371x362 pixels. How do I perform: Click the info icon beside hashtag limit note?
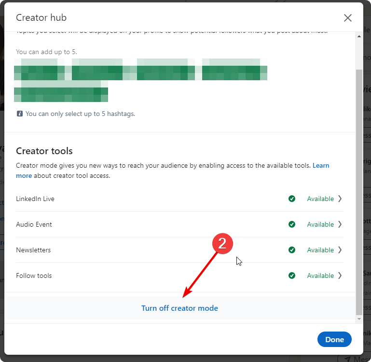click(20, 114)
